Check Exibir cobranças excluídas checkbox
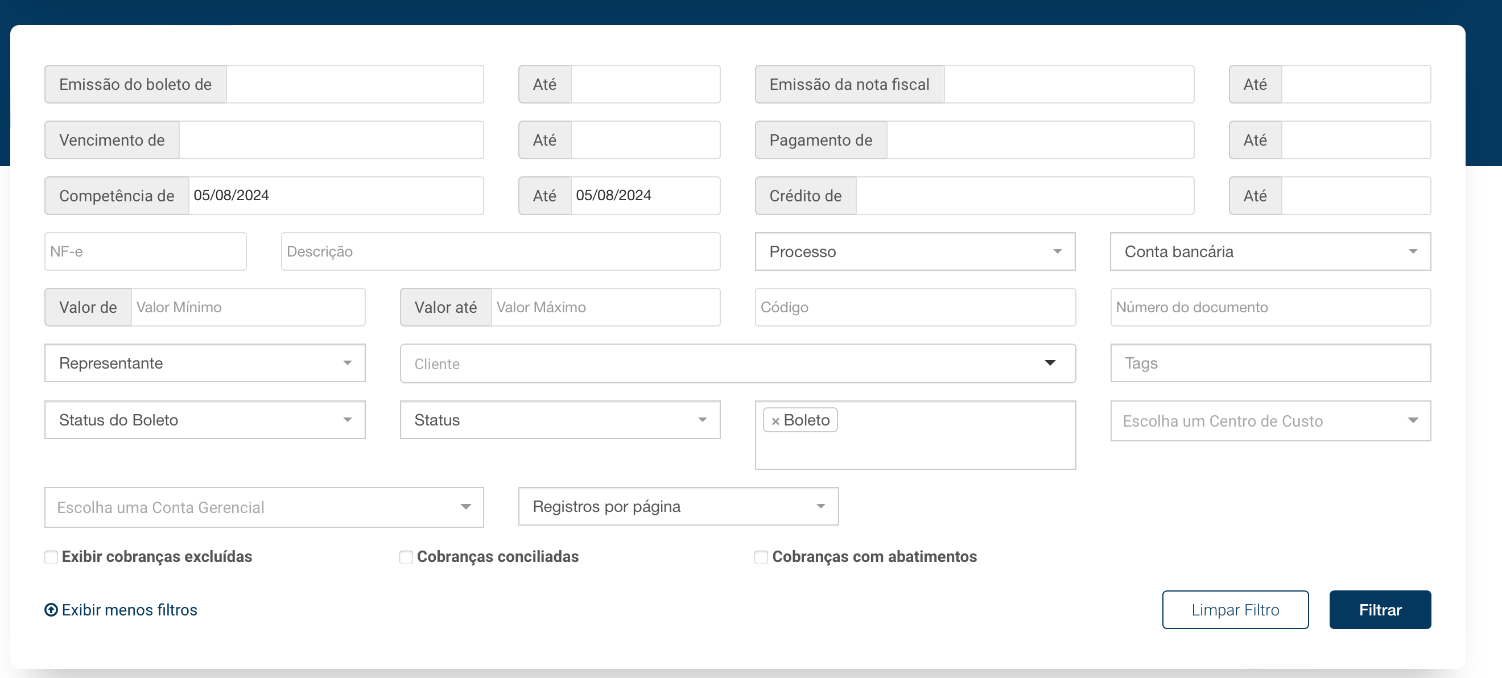The width and height of the screenshot is (1502, 678). point(51,557)
